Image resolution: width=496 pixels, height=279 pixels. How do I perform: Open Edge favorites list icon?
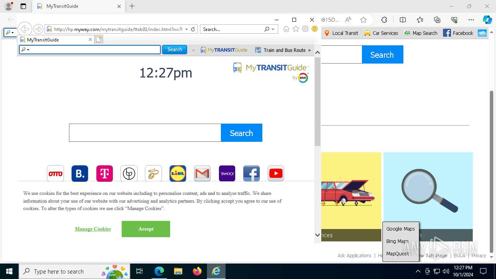click(x=420, y=20)
